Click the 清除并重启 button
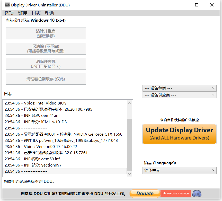The image size is (222, 201). pos(46,33)
